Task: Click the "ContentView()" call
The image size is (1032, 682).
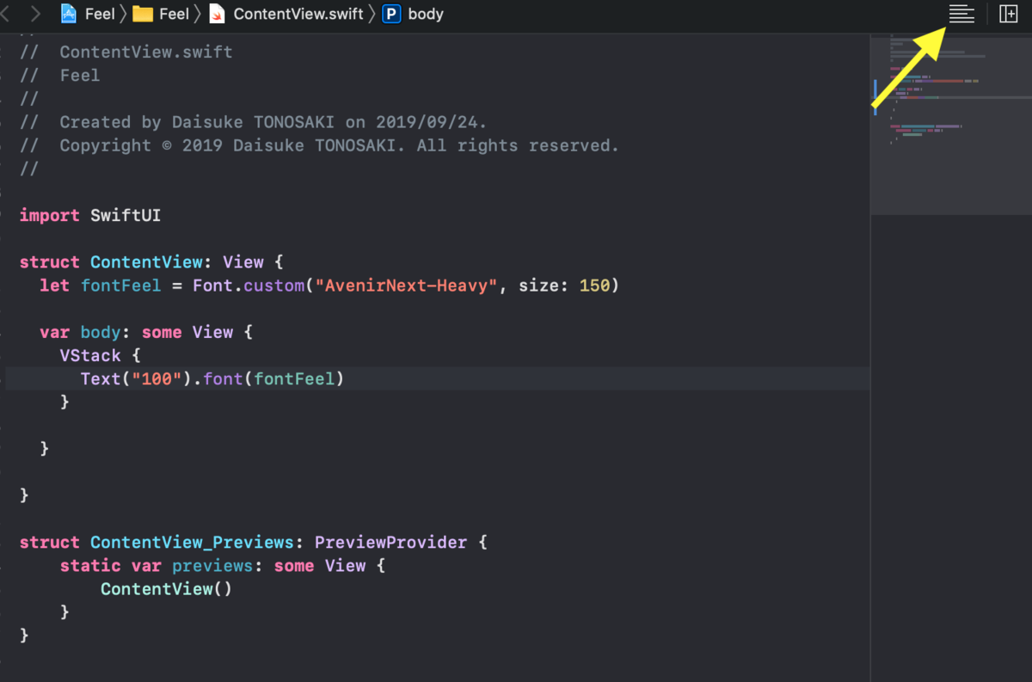Action: [167, 589]
